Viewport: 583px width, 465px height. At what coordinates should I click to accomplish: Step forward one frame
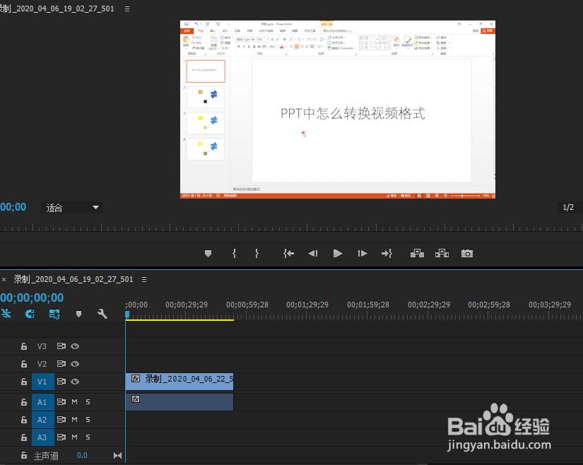[x=362, y=254]
